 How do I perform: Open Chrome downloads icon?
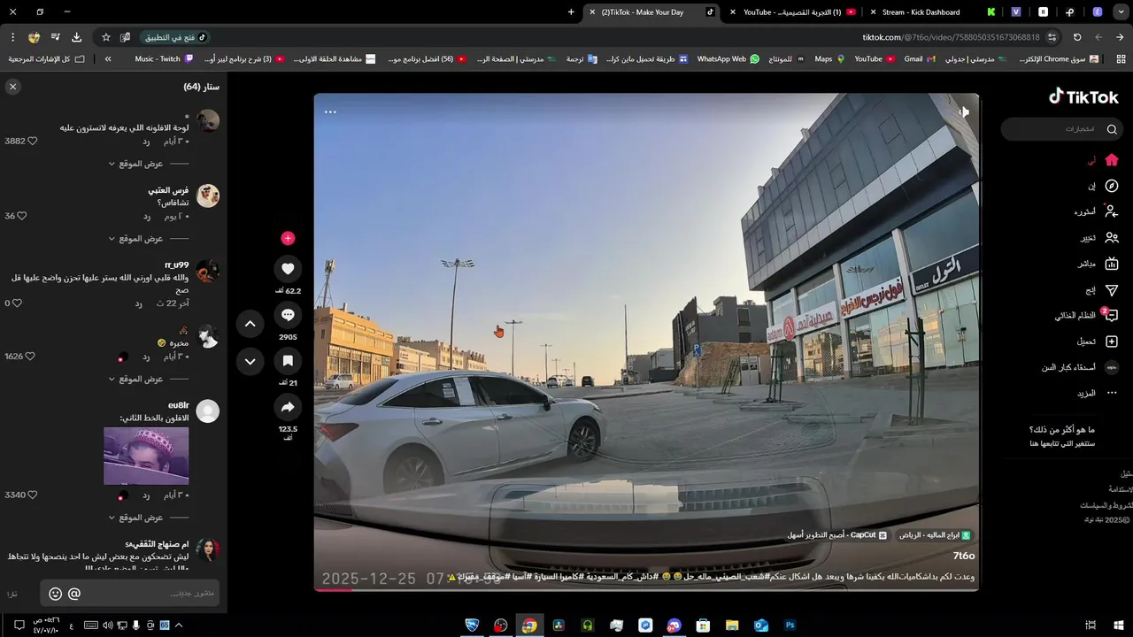(x=76, y=37)
